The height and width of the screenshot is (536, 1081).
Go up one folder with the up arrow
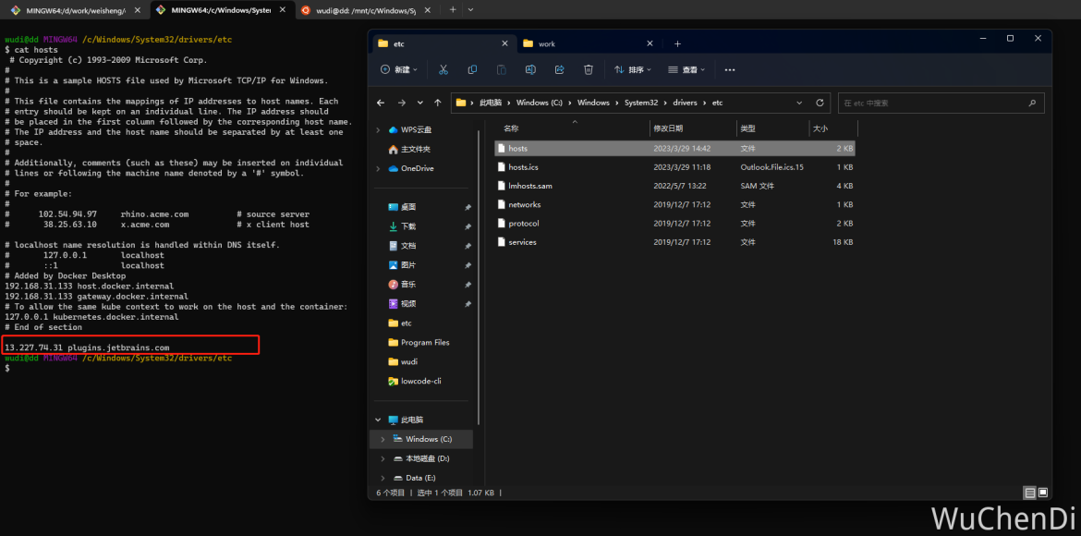(438, 103)
